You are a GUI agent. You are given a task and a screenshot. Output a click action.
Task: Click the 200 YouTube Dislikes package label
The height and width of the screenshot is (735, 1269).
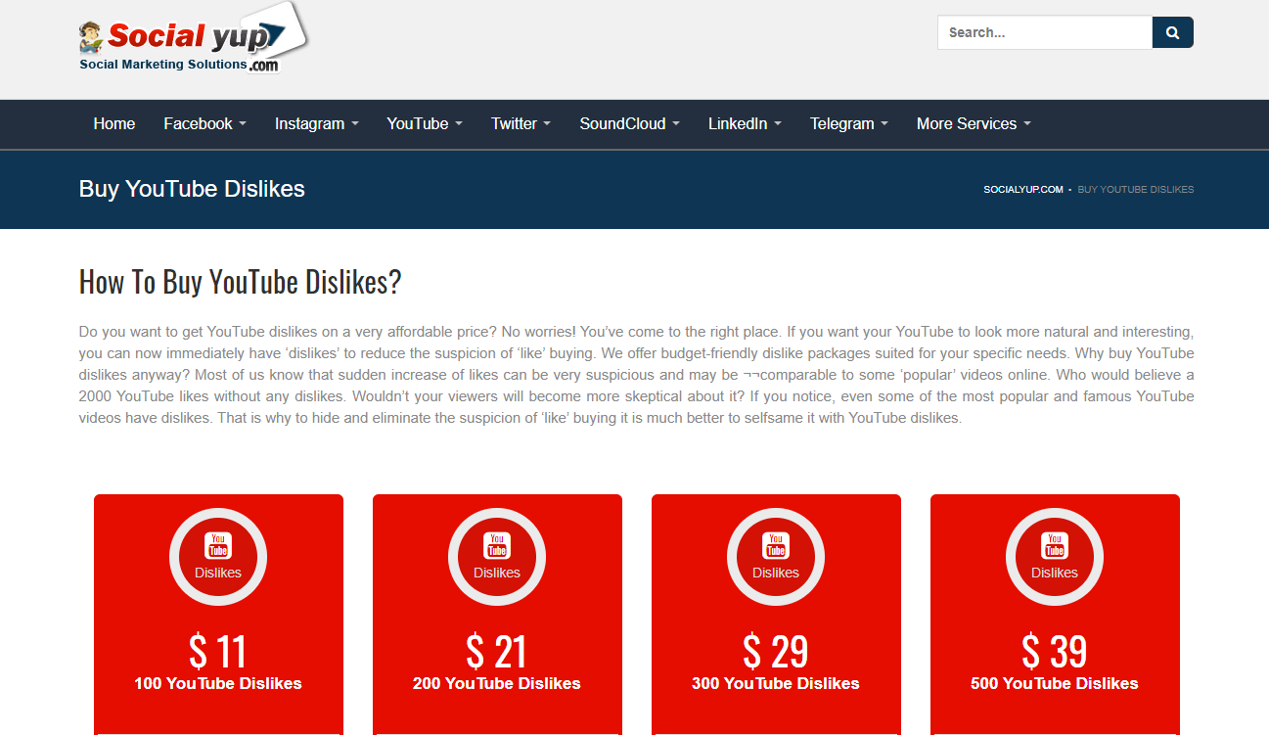click(x=497, y=684)
